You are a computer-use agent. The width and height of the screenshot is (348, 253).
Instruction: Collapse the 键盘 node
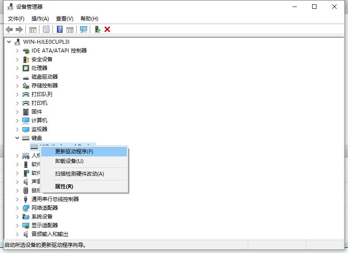(x=18, y=138)
